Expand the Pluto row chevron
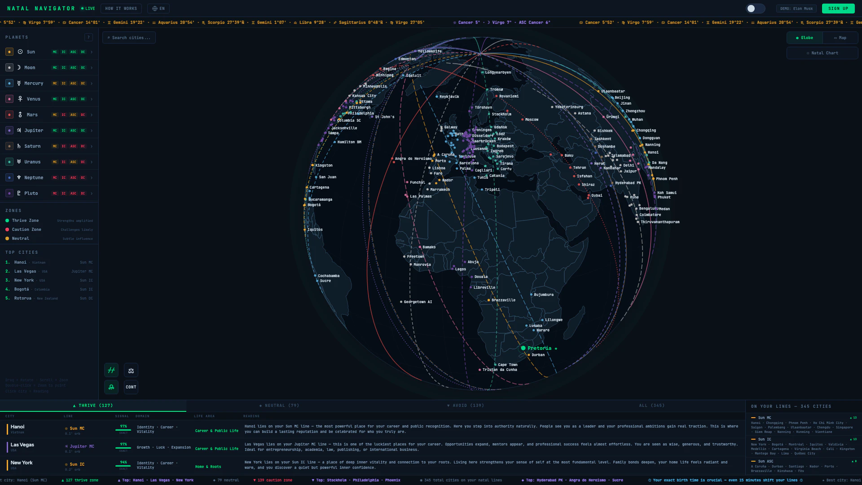Screen dimensions: 862x485 click(x=92, y=194)
